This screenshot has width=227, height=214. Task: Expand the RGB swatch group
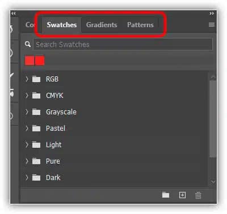(x=27, y=79)
